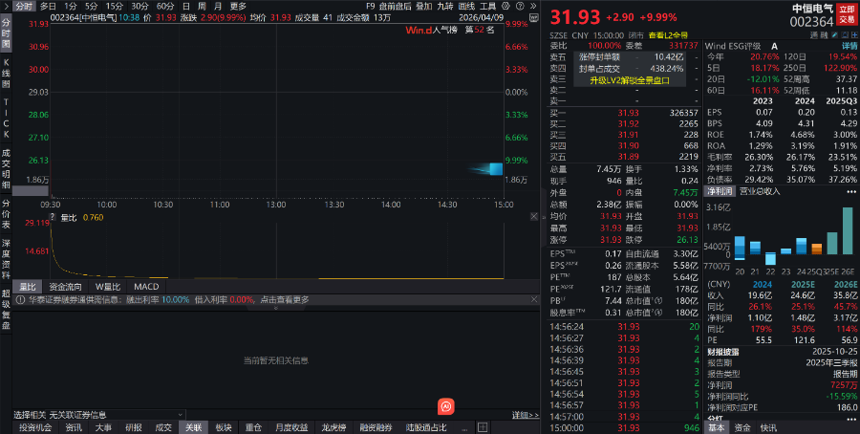860x434 pixels.
Task: Click the bell alert icon under stock code
Action: 845,34
